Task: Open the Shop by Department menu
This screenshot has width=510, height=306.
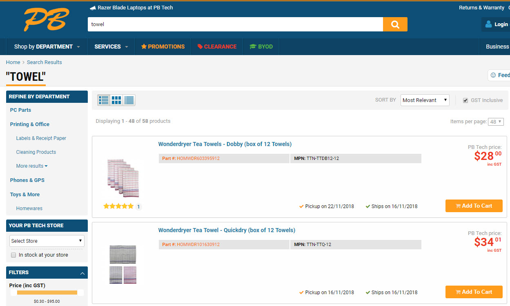Action: (x=47, y=47)
